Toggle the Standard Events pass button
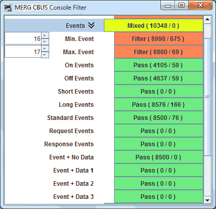216x209 pixels. (159, 118)
